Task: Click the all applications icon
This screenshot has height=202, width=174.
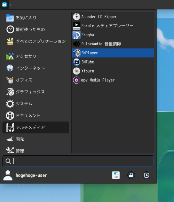Action: (x=10, y=41)
